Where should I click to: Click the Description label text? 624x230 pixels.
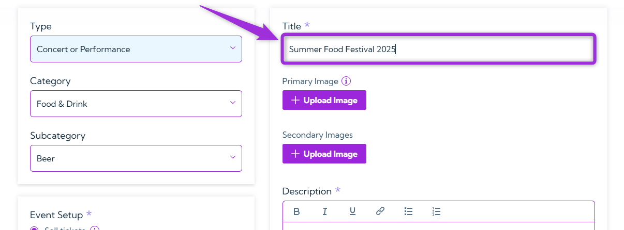pyautogui.click(x=307, y=191)
